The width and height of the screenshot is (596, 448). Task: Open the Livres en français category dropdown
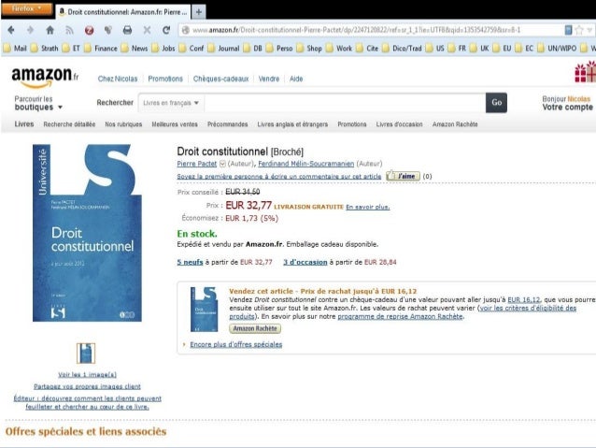pos(171,103)
